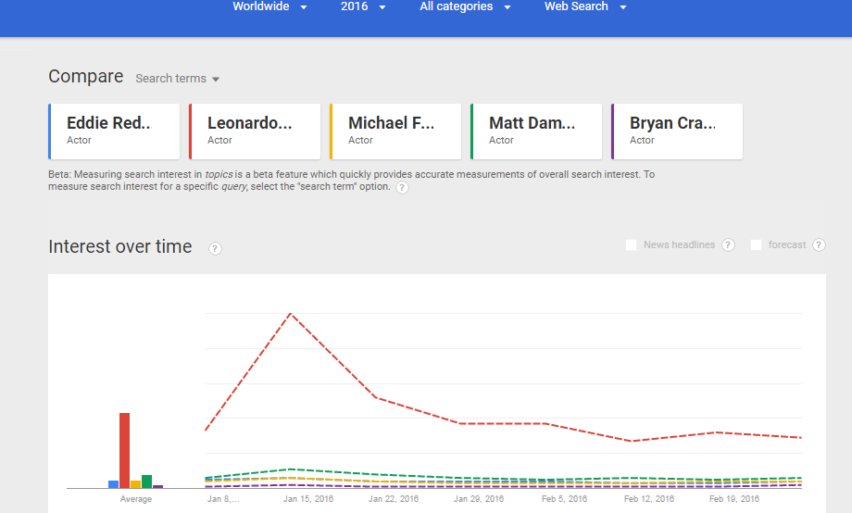Select the Eddie Redmayne actor card
This screenshot has height=513, width=852.
[x=114, y=131]
